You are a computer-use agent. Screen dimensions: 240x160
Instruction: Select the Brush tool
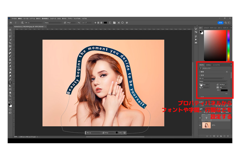[x=10, y=56]
